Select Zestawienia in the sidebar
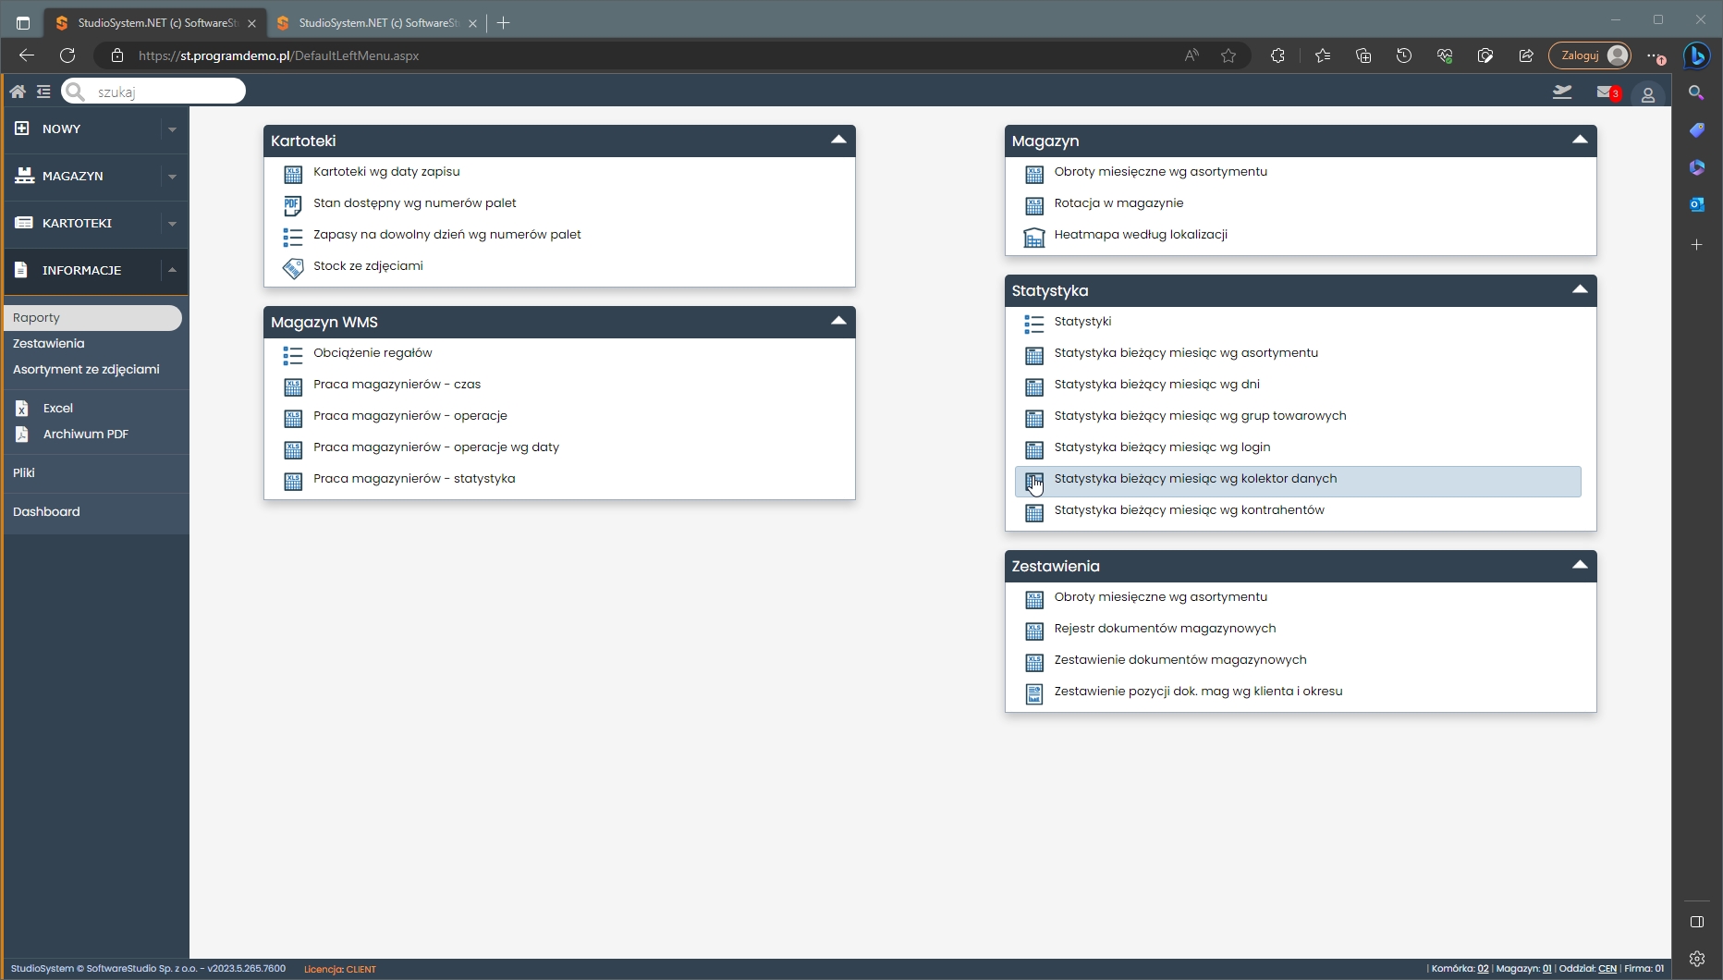 (x=49, y=344)
